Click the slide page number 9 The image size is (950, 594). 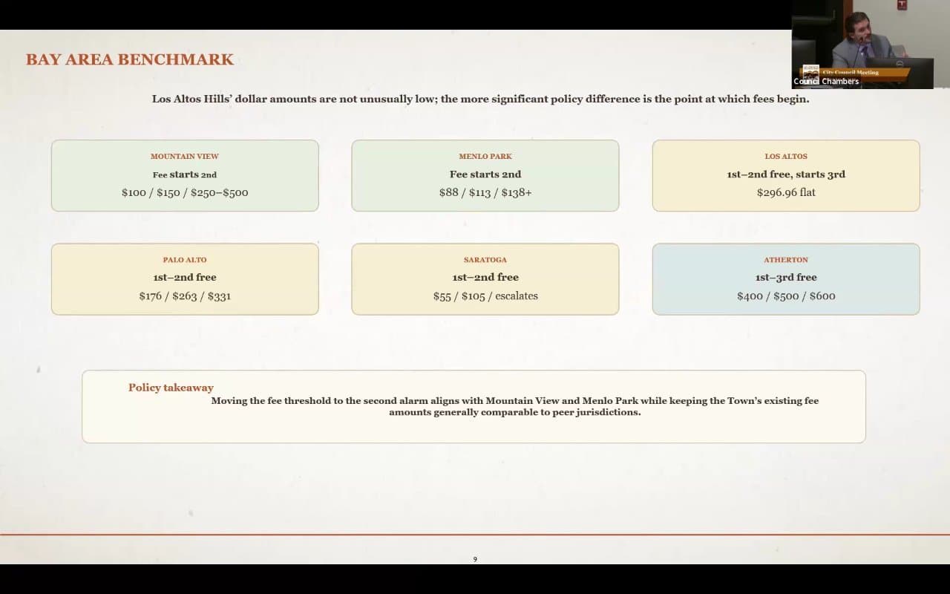click(x=475, y=559)
